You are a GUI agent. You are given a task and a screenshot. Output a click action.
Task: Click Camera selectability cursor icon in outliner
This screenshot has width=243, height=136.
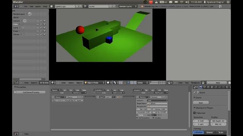pos(41,21)
